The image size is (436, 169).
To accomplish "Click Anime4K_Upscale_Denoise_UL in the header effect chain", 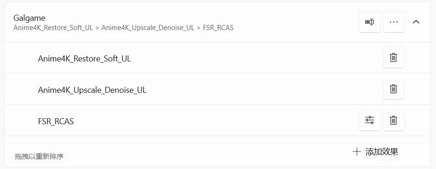I will coord(148,28).
